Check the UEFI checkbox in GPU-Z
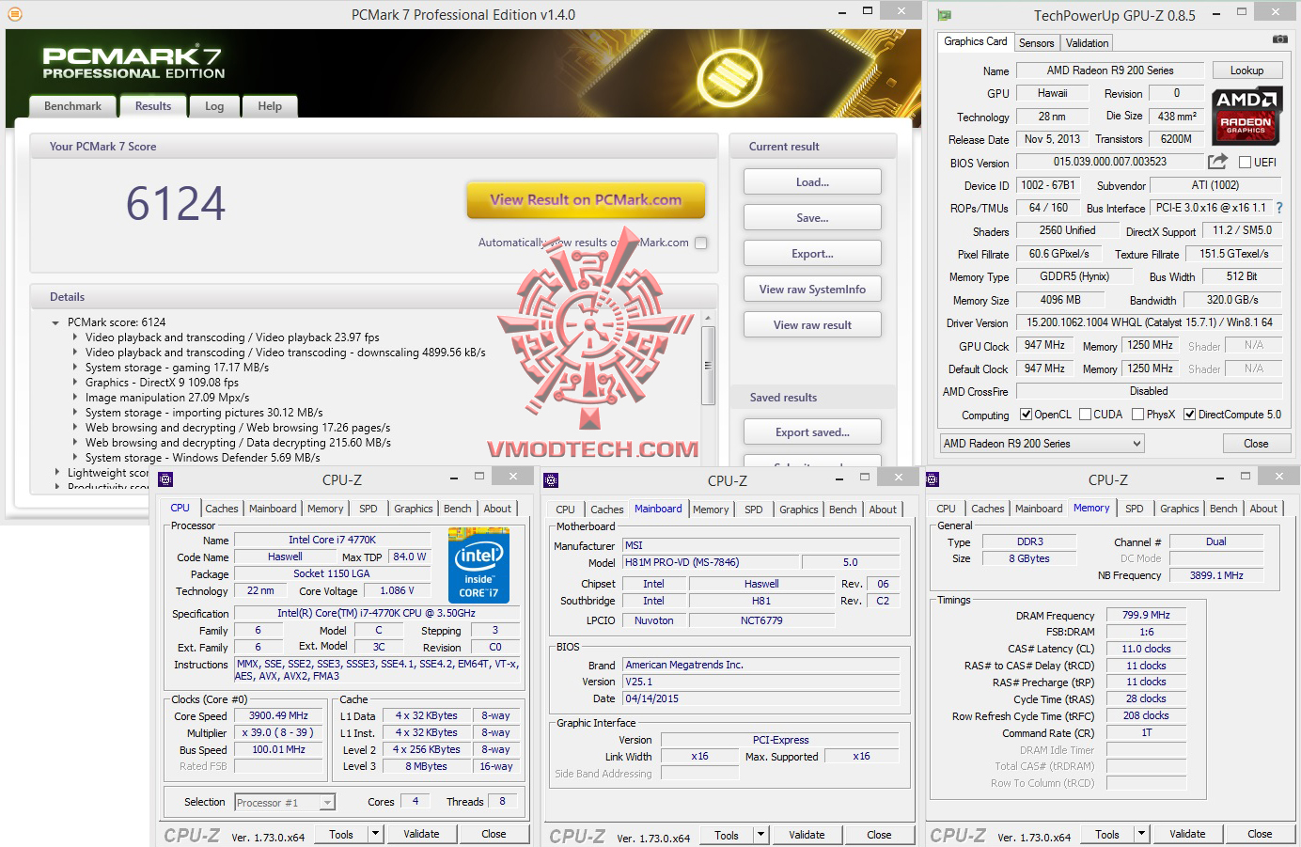Viewport: 1301px width, 847px height. pos(1244,161)
